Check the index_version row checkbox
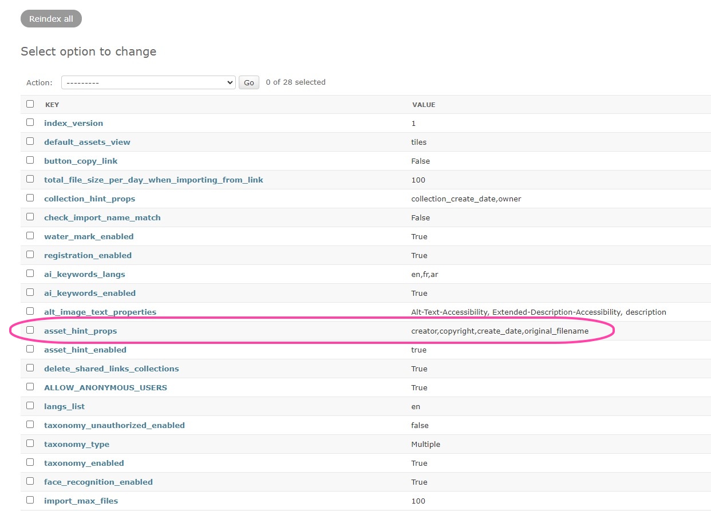This screenshot has width=711, height=511. (x=30, y=122)
